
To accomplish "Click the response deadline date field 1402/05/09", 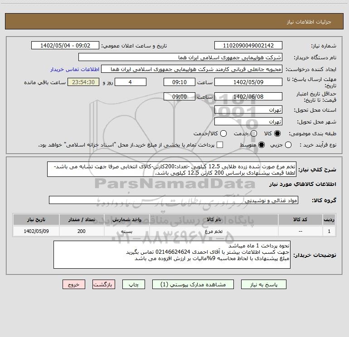I will [x=248, y=82].
